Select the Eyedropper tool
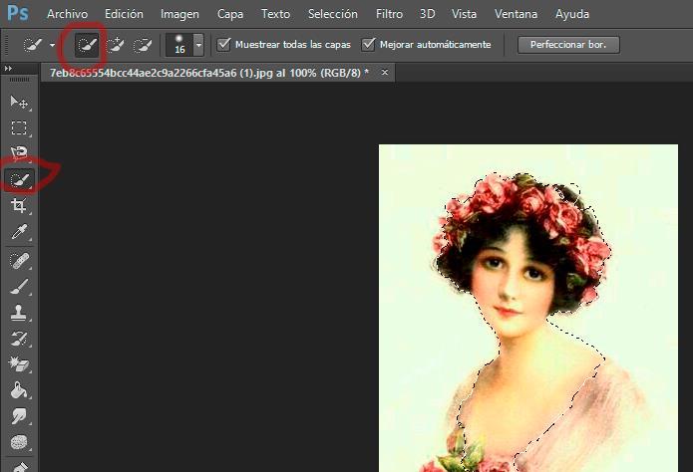693x472 pixels. click(19, 231)
